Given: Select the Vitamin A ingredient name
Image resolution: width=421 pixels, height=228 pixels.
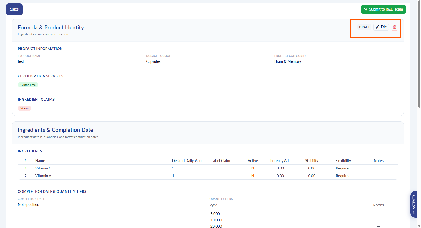Looking at the screenshot, I should 43,176.
